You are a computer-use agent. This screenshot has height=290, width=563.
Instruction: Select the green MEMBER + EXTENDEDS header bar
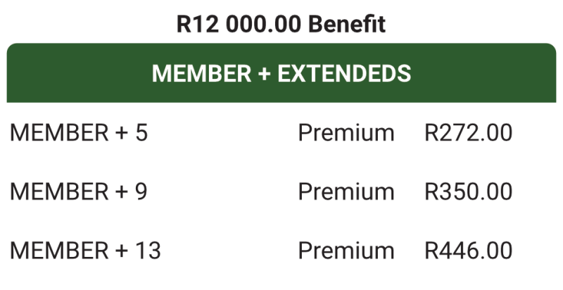(281, 73)
